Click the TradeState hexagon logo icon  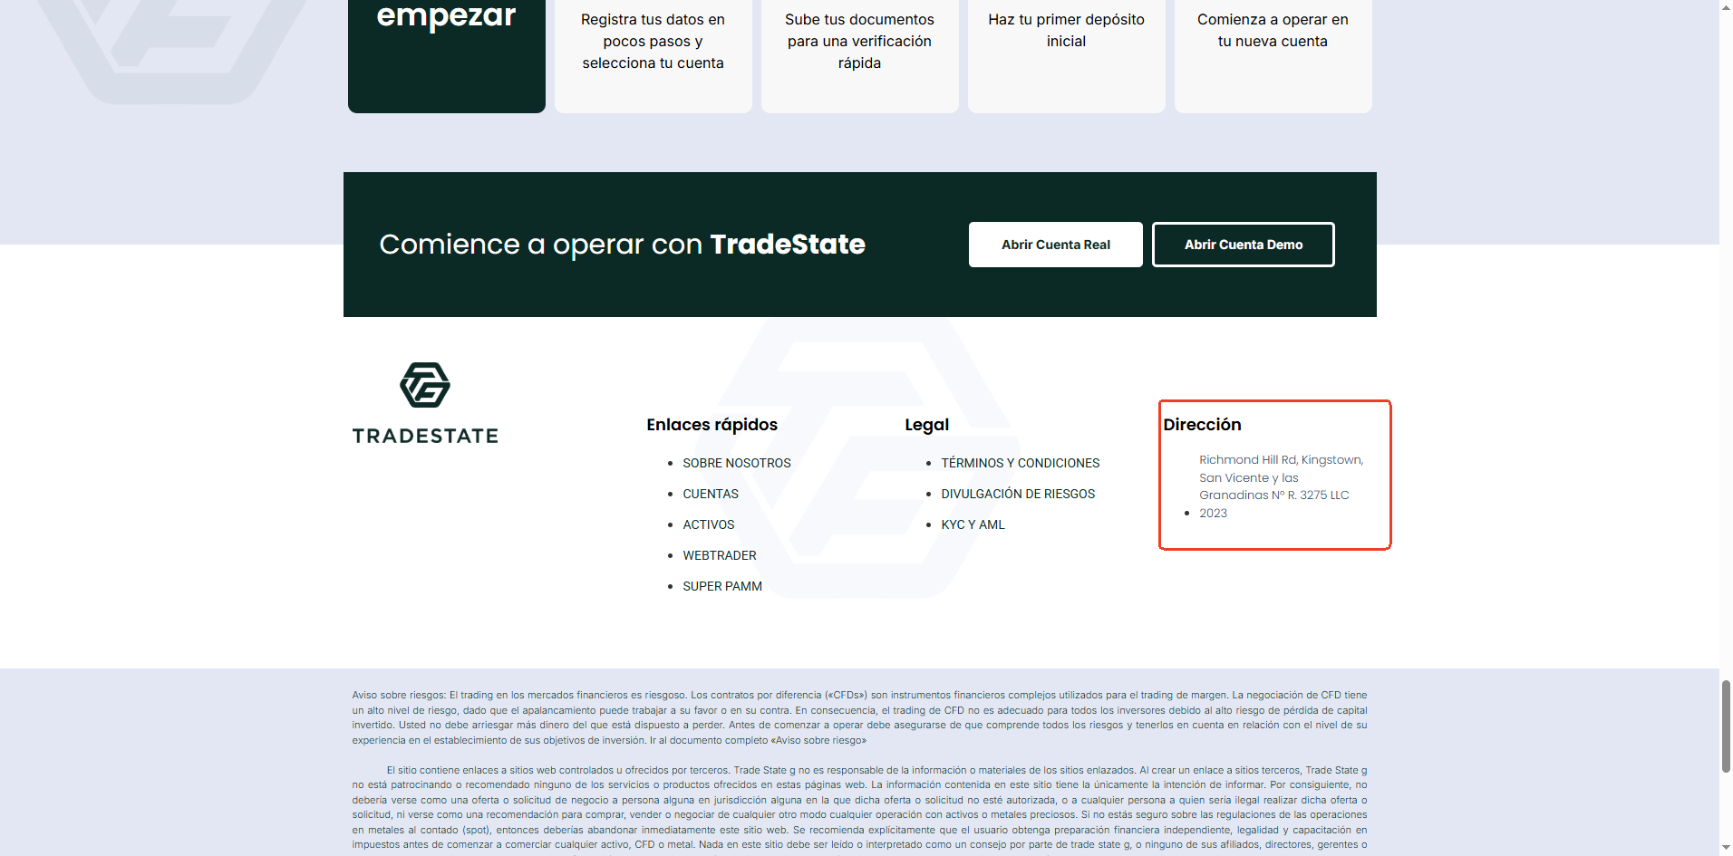[x=425, y=385]
